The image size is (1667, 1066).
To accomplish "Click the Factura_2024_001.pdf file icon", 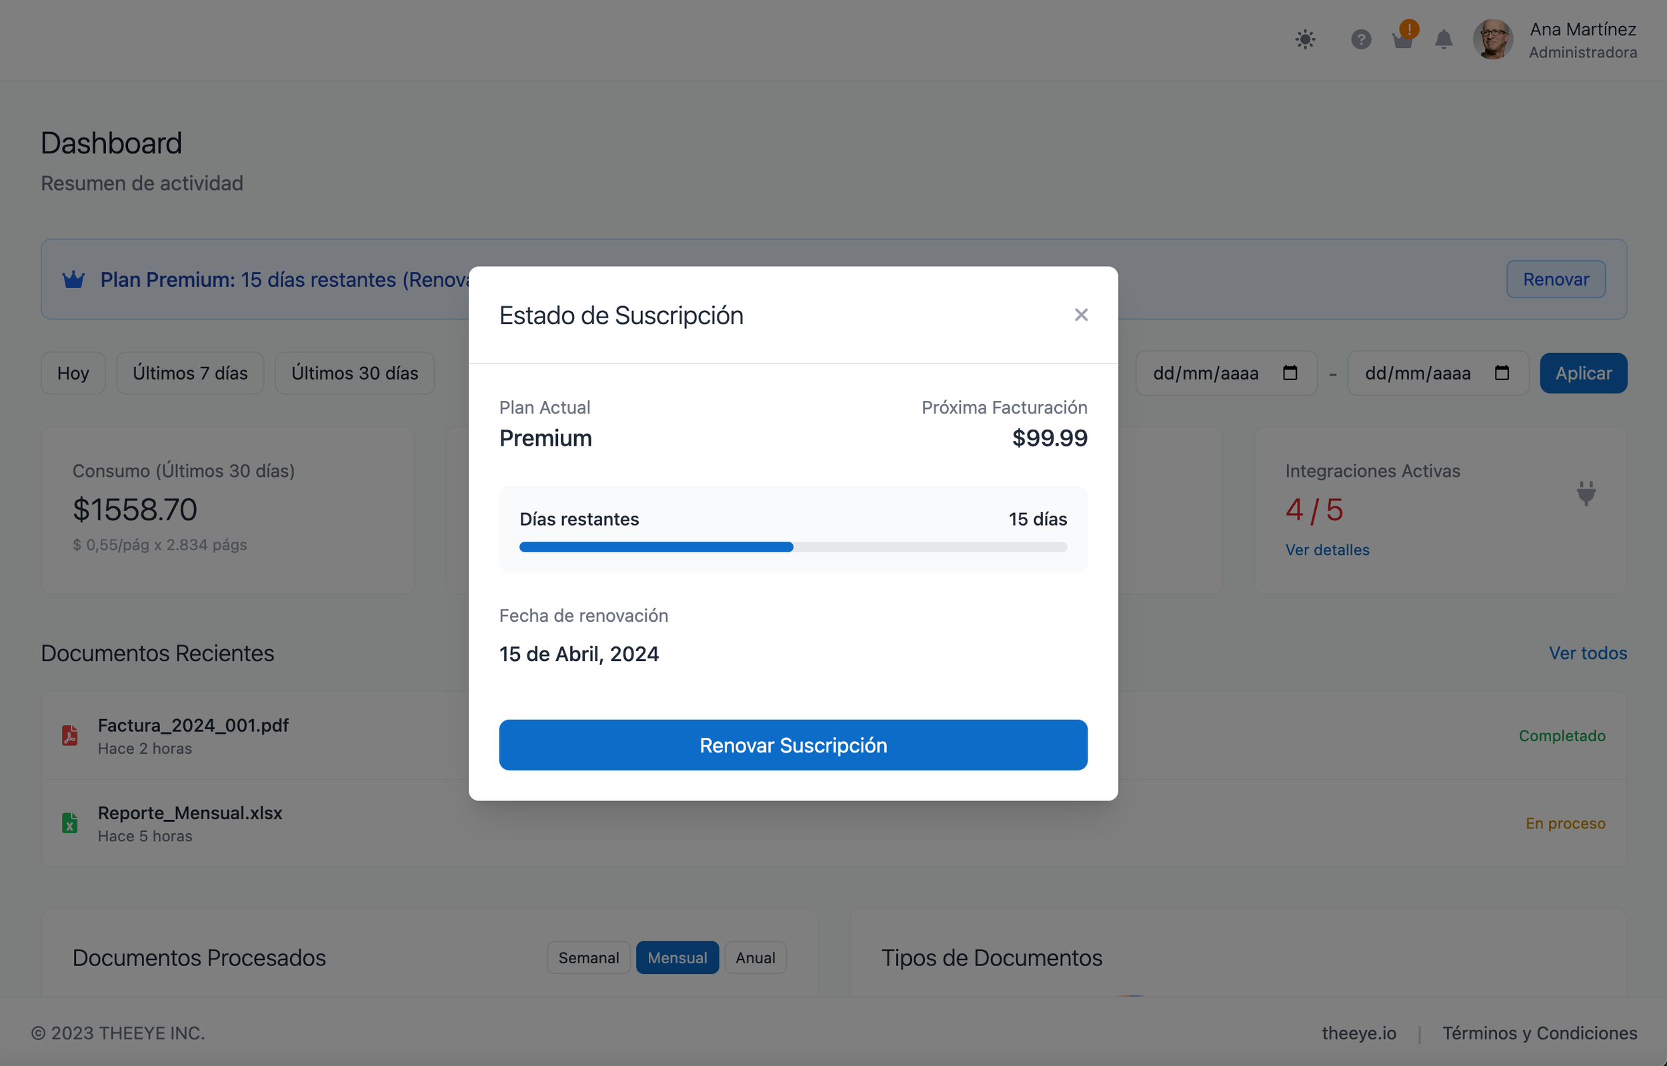I will click(x=70, y=736).
